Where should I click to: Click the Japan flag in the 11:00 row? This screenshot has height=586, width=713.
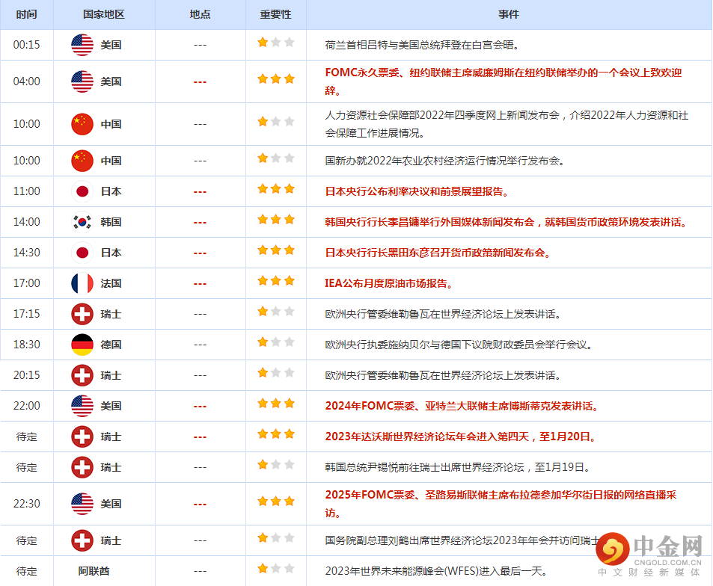tap(82, 191)
